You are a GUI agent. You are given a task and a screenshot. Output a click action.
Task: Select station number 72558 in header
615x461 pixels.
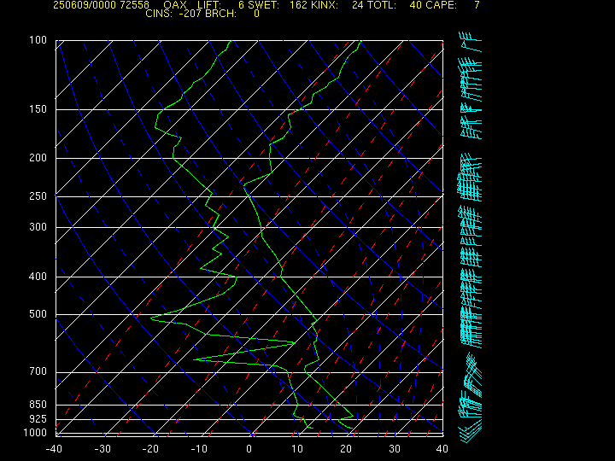pos(135,5)
